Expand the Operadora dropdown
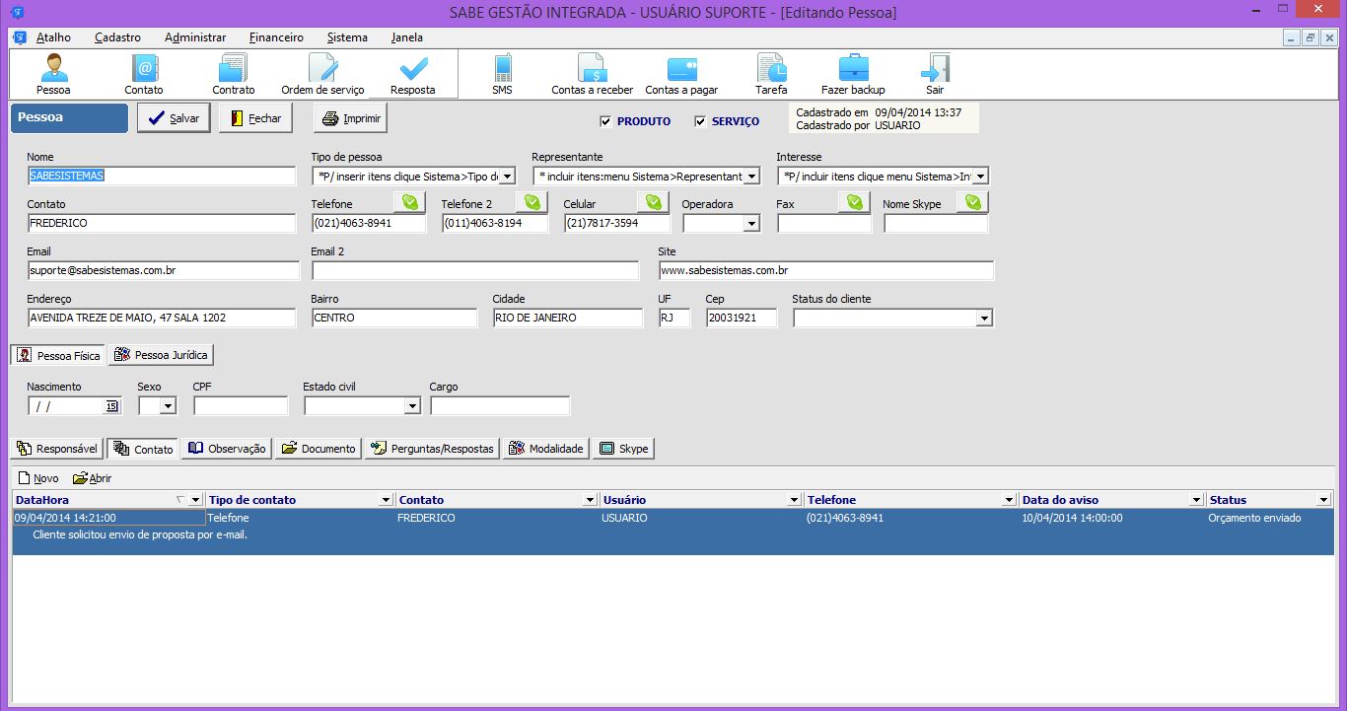The image size is (1347, 711). 751,224
